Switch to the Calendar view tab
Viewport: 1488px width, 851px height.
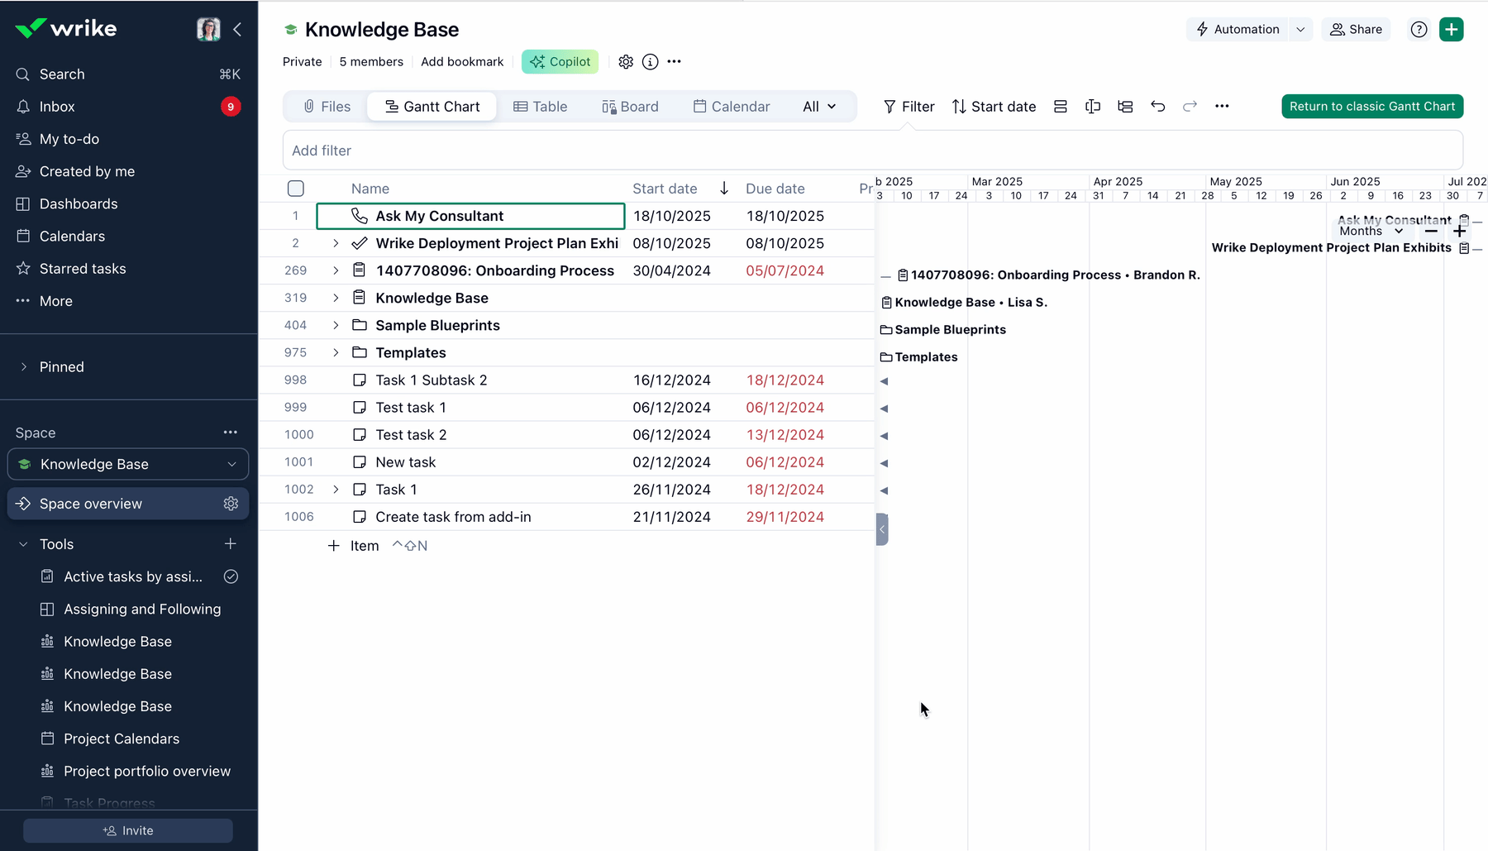(x=731, y=107)
